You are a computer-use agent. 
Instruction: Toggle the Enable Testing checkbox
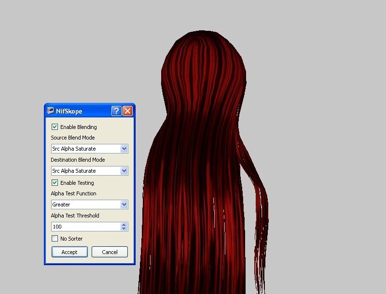point(55,183)
